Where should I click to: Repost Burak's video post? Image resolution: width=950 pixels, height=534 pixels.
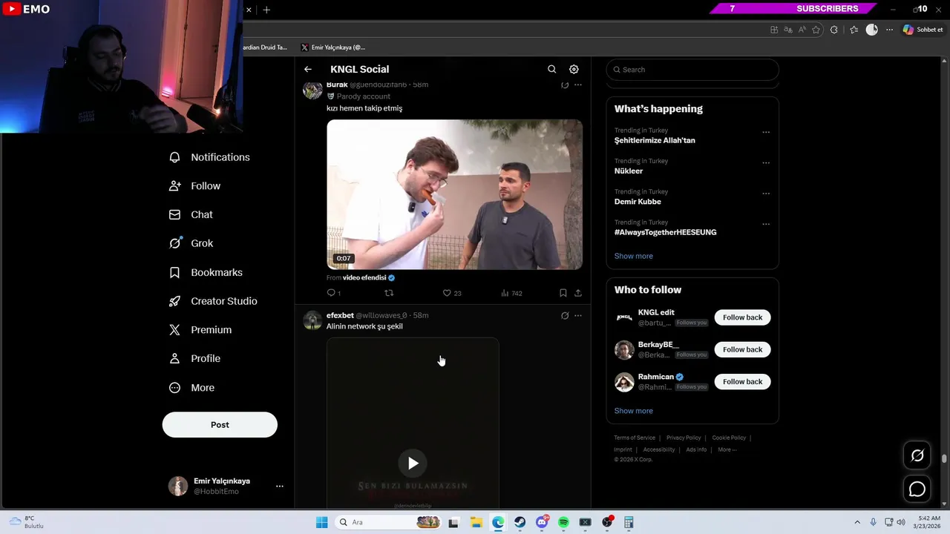[x=389, y=293]
